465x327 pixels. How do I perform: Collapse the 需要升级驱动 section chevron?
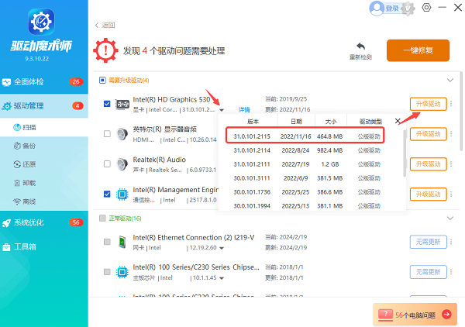(449, 80)
